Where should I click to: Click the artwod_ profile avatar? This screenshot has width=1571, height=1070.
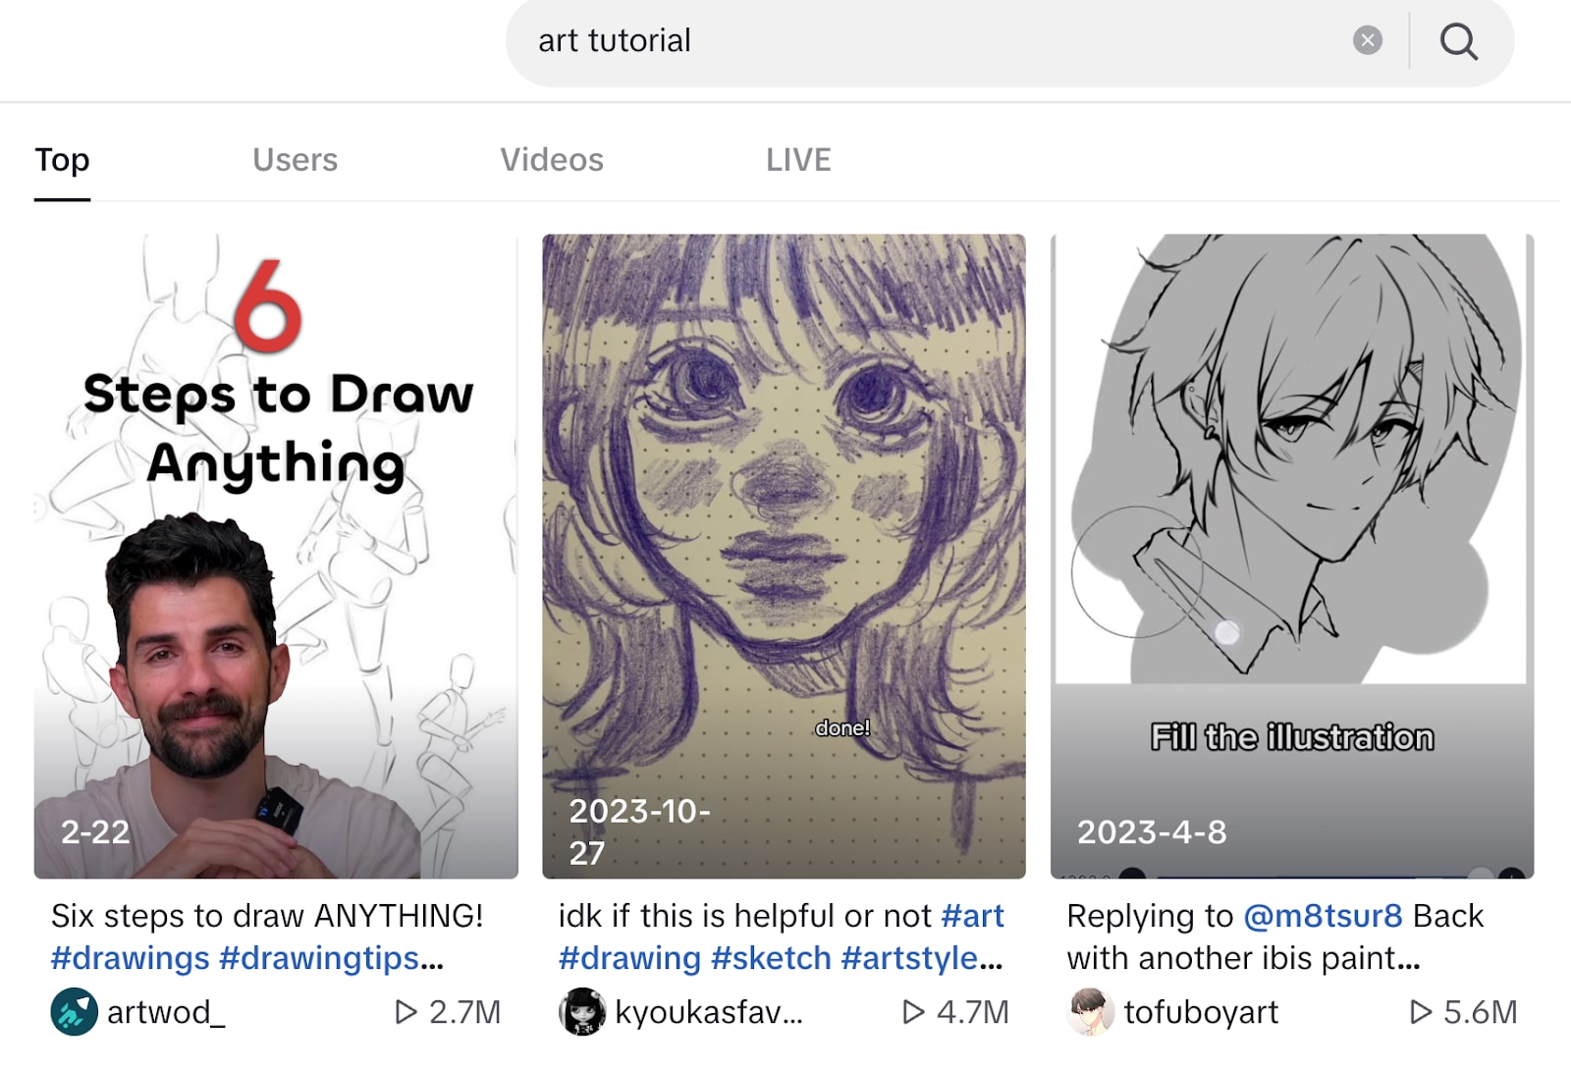point(74,1012)
